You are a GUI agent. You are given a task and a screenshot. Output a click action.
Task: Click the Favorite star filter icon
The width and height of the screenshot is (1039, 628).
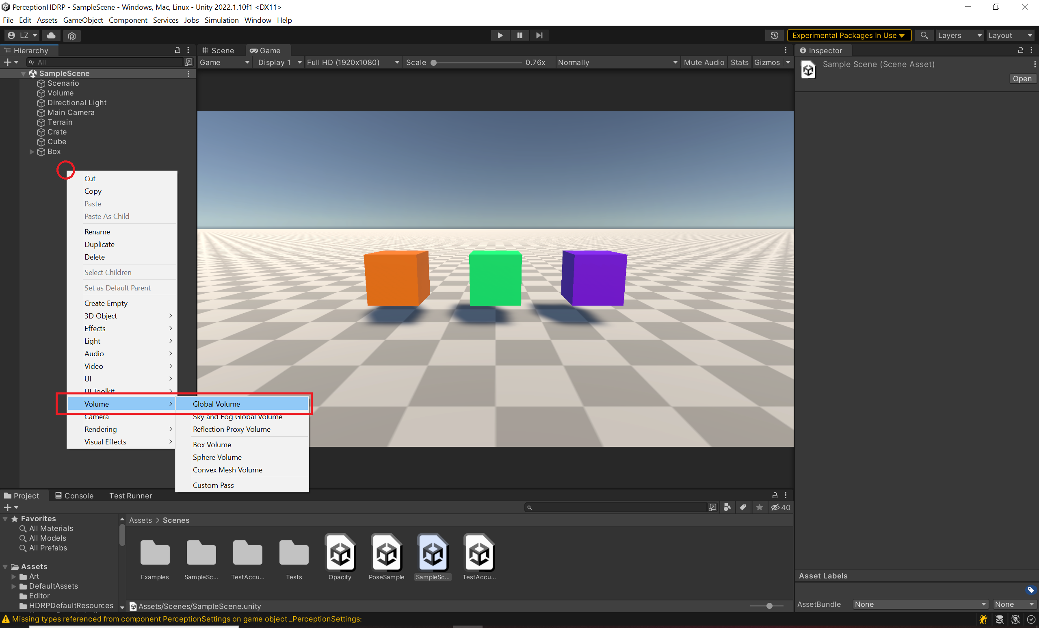[x=760, y=507]
